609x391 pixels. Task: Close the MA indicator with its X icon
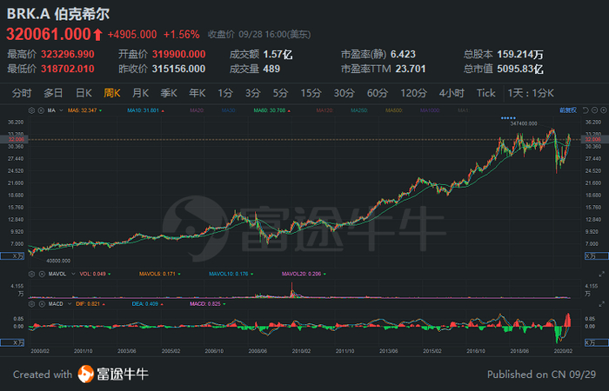pyautogui.click(x=41, y=110)
